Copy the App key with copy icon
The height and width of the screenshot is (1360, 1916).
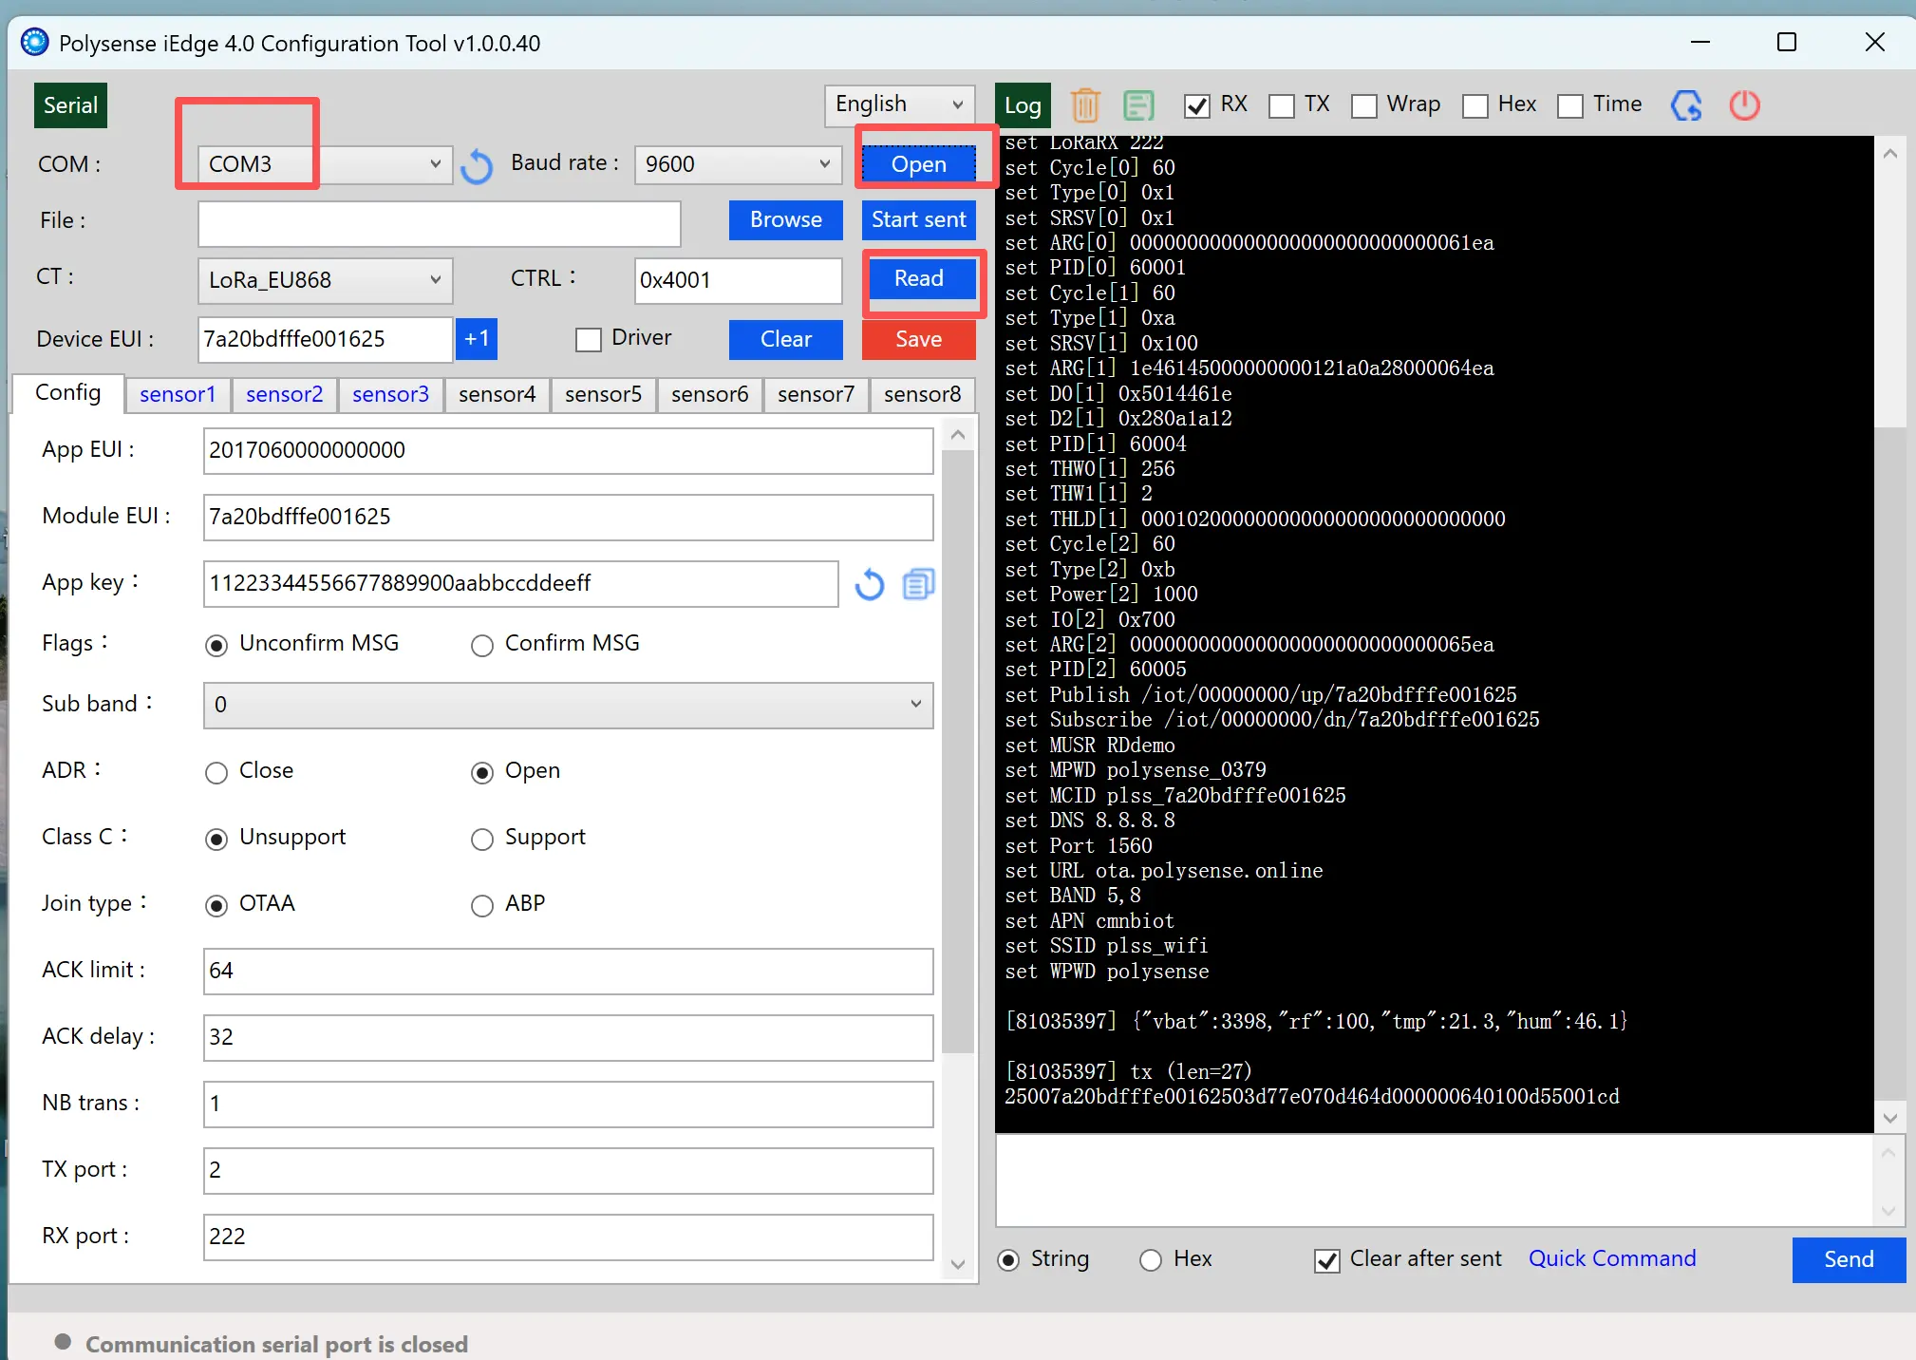(918, 584)
